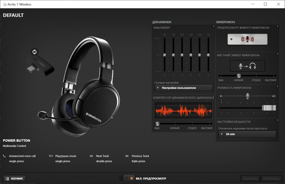
Task: Open help for compressor section
Action: 214,96
